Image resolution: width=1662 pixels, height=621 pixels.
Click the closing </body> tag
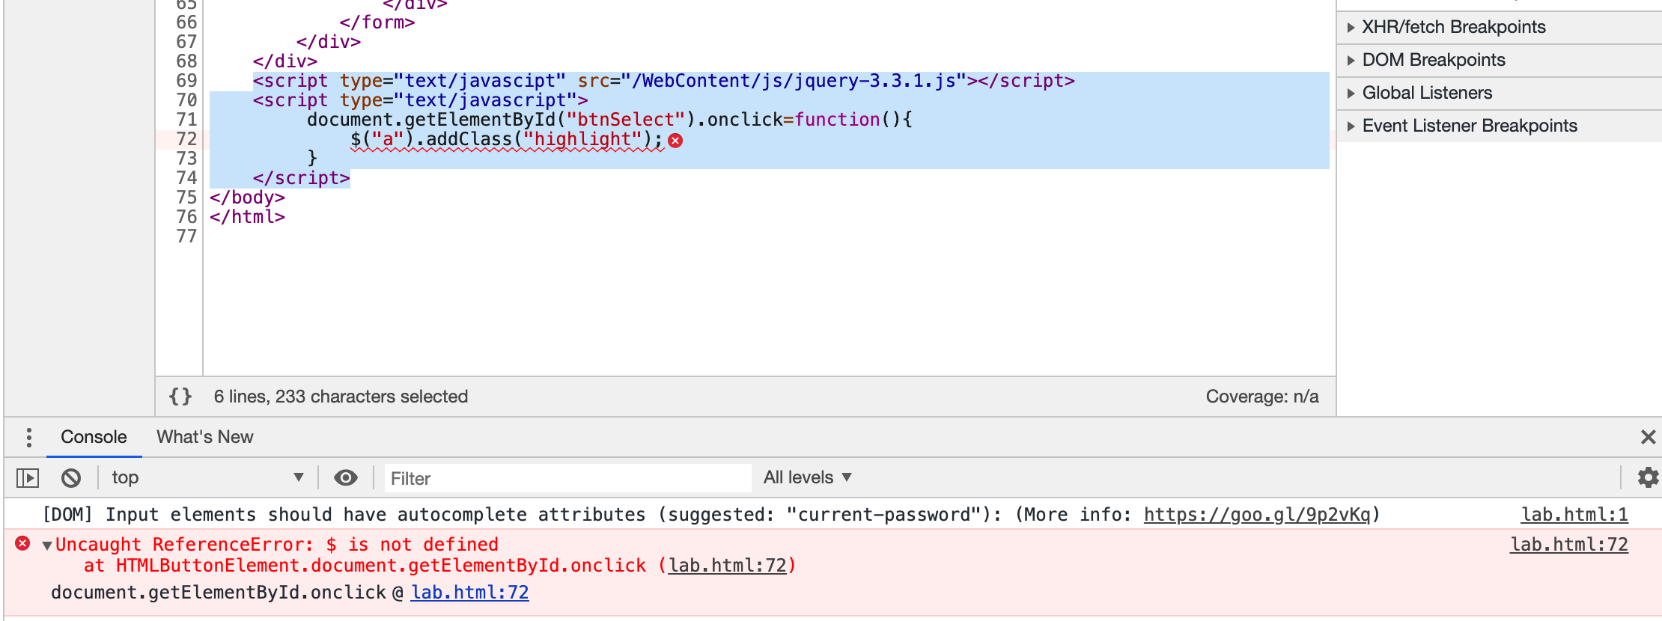[x=247, y=198]
